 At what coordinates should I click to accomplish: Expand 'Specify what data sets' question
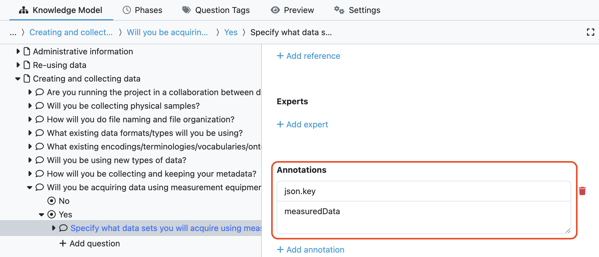click(x=54, y=228)
